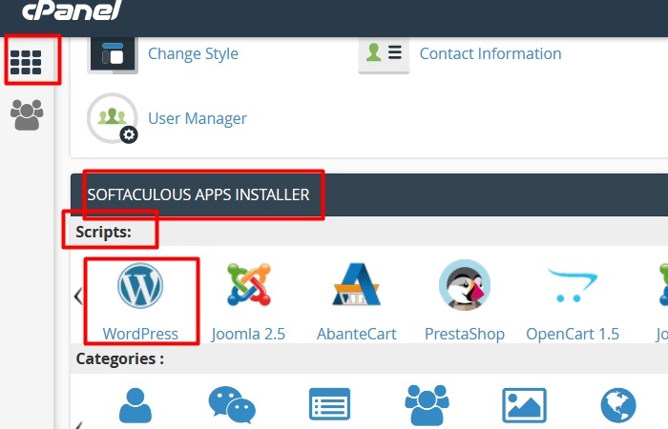The height and width of the screenshot is (429, 668).
Task: Select the list card category icon
Action: (329, 404)
